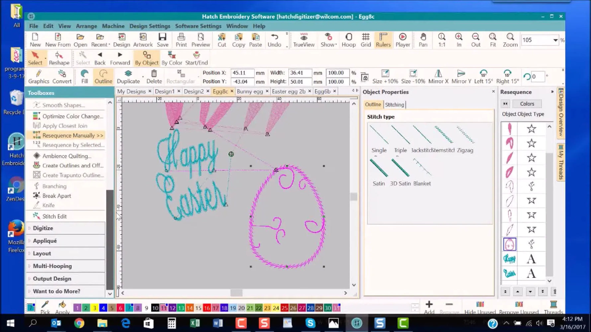The width and height of the screenshot is (591, 332).
Task: Rotate Left 15 degrees
Action: click(483, 77)
